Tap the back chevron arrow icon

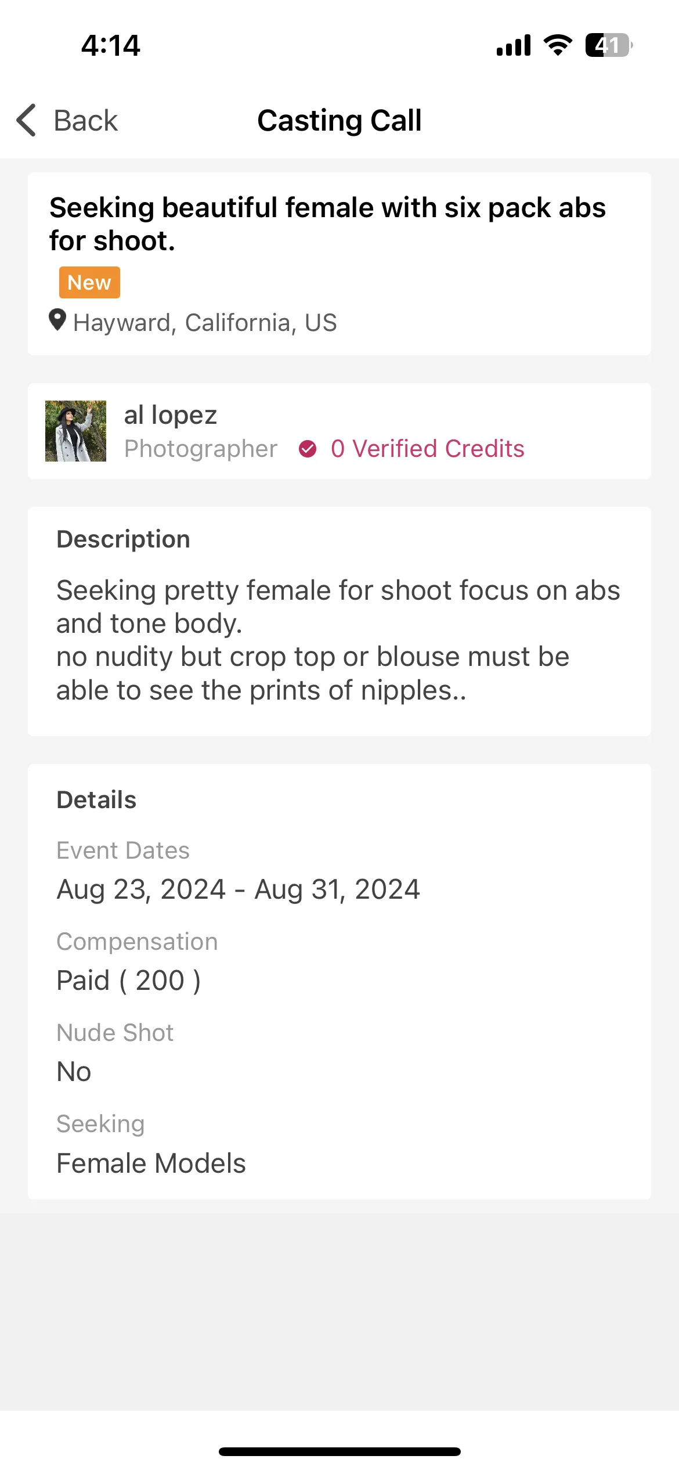click(x=27, y=120)
